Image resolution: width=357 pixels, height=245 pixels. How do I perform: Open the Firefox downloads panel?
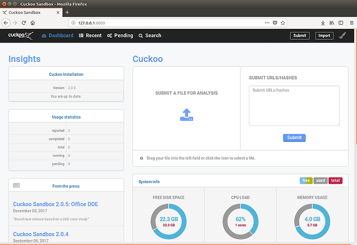point(323,23)
